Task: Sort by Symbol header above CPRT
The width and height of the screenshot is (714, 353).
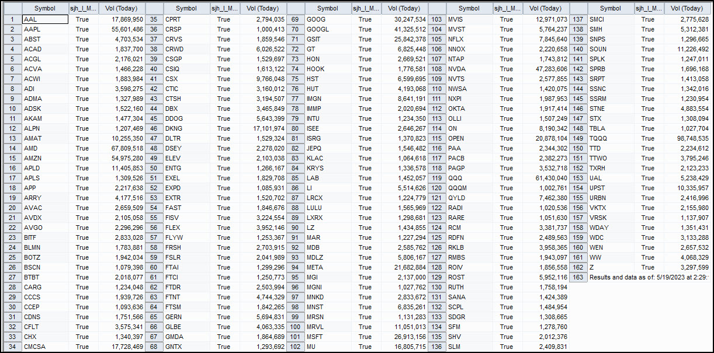Action: [186, 8]
